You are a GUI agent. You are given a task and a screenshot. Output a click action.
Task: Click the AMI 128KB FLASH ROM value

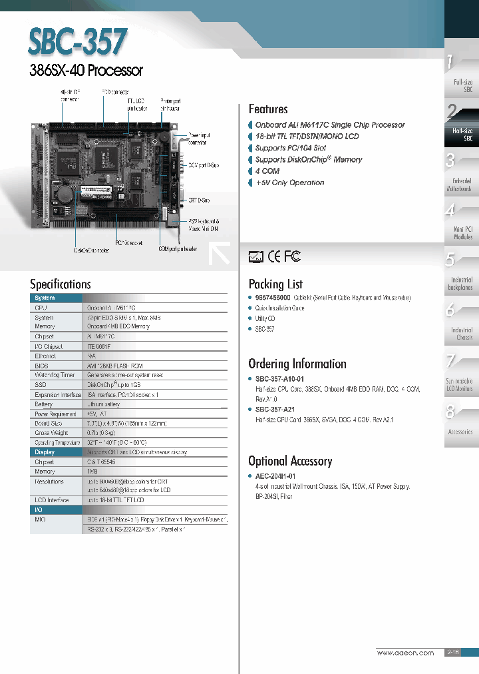coord(114,366)
